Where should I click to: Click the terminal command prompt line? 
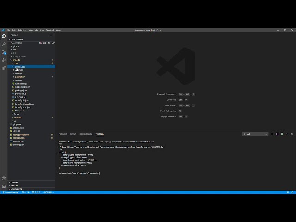79,173
